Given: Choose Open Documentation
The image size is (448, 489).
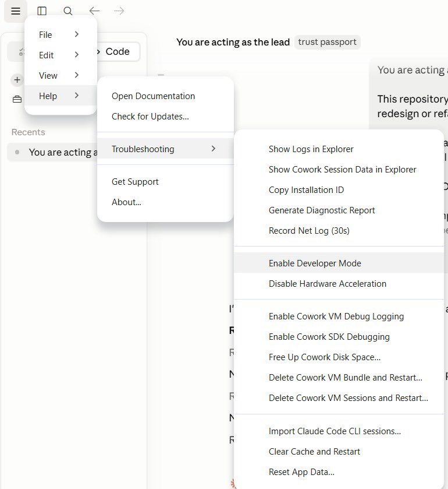Looking at the screenshot, I should point(165,96).
